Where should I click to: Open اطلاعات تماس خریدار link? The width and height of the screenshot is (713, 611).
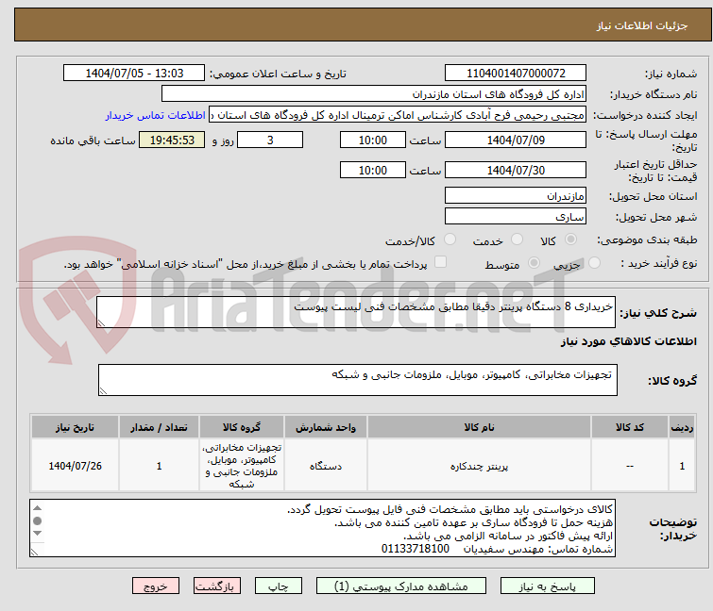click(156, 115)
